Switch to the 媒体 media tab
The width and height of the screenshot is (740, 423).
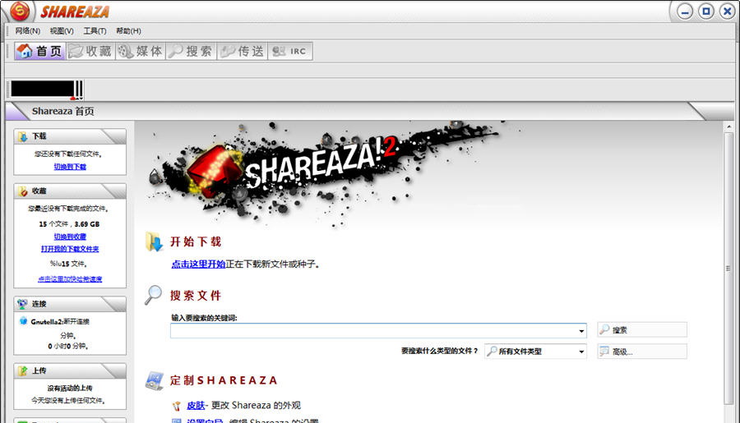140,51
